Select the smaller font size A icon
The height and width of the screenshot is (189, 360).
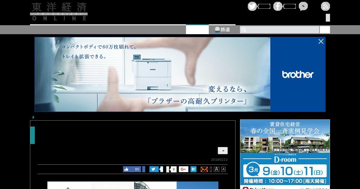click(x=223, y=169)
